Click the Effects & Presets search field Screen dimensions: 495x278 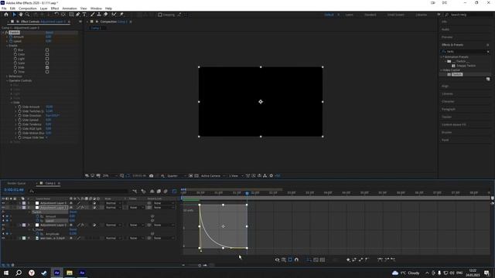466,52
